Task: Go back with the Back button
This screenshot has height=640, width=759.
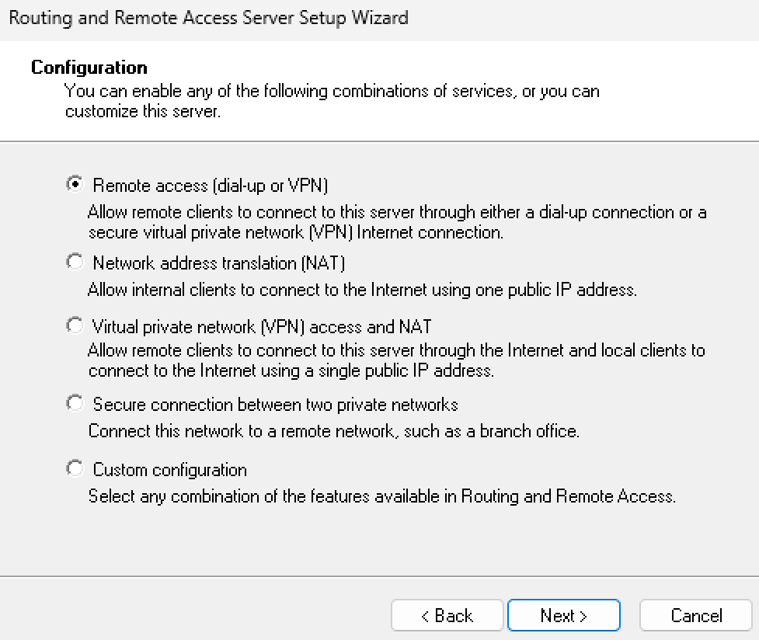Action: pos(447,616)
